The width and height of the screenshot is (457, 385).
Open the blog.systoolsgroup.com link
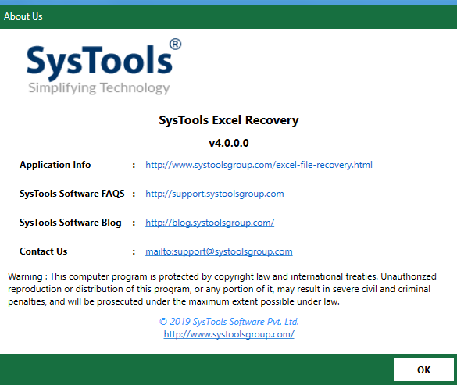click(x=210, y=223)
